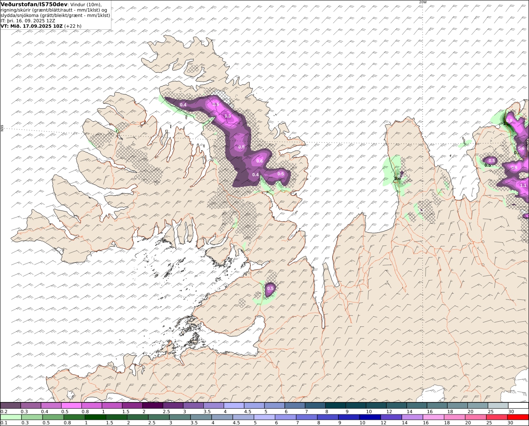Viewport: 529px width, 426px height.
Task: Click the 'VT: Mið. 17.09.2025 10Z' valid time text
Action: click(x=32, y=26)
